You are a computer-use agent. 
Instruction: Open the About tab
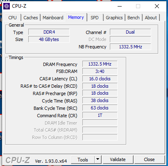click(151, 18)
